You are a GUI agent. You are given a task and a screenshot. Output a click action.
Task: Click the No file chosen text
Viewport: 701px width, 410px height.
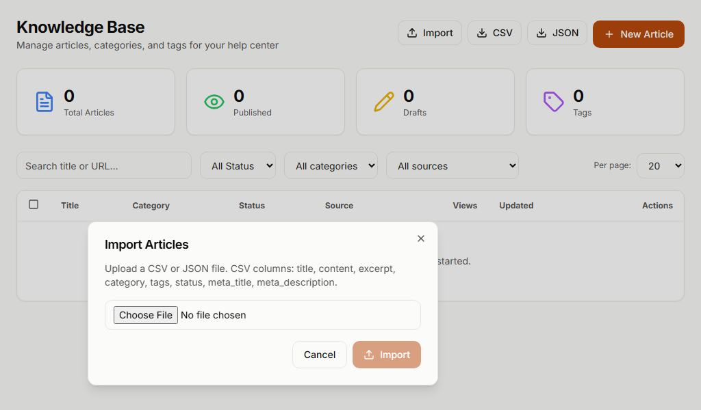pyautogui.click(x=214, y=315)
